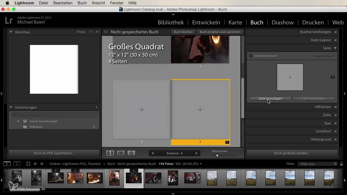
Task: Open the Apple menu
Action: (x=7, y=3)
